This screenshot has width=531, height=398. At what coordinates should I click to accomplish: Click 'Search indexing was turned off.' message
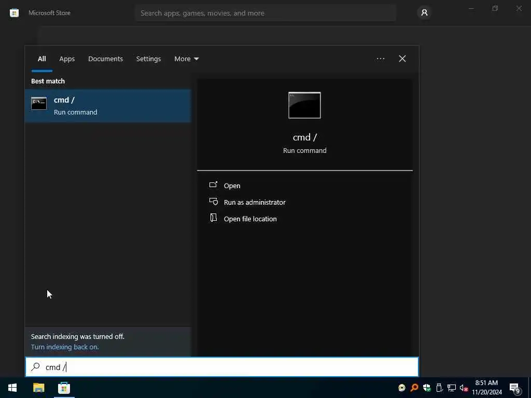coord(78,336)
